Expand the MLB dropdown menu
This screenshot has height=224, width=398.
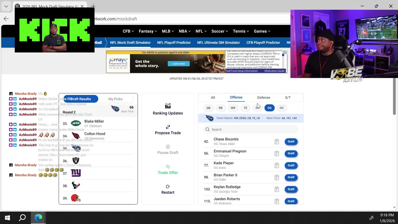(x=168, y=31)
